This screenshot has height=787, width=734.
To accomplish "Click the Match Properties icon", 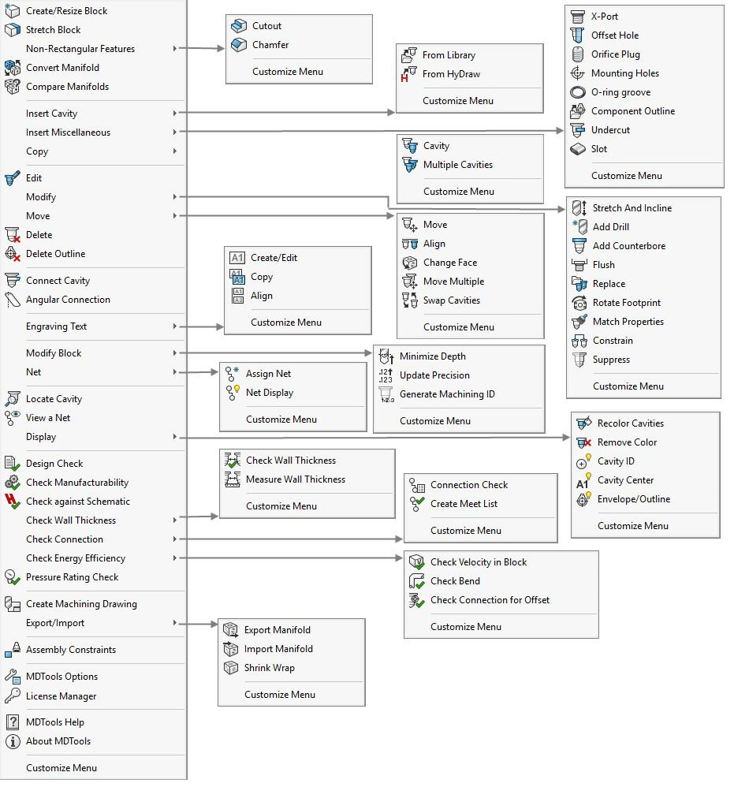I will tap(579, 322).
